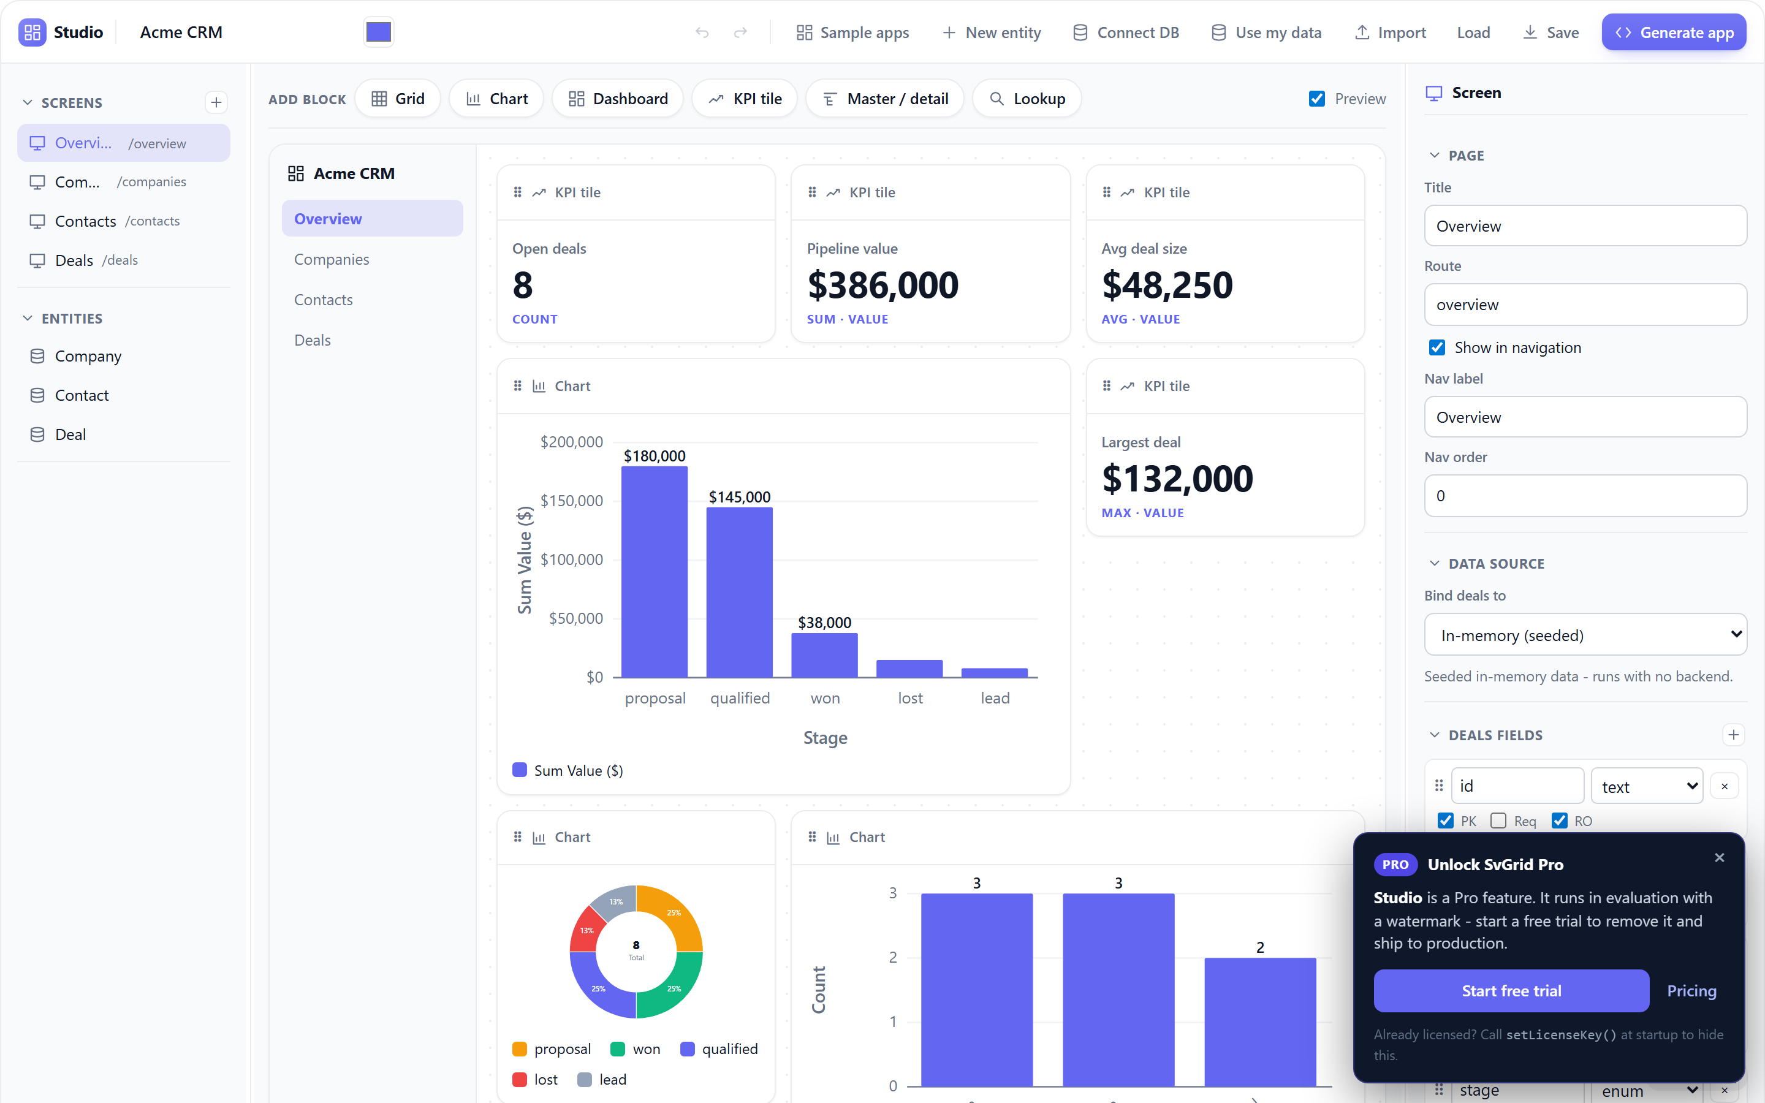This screenshot has height=1103, width=1765.
Task: Add a Master / detail block
Action: tap(885, 99)
